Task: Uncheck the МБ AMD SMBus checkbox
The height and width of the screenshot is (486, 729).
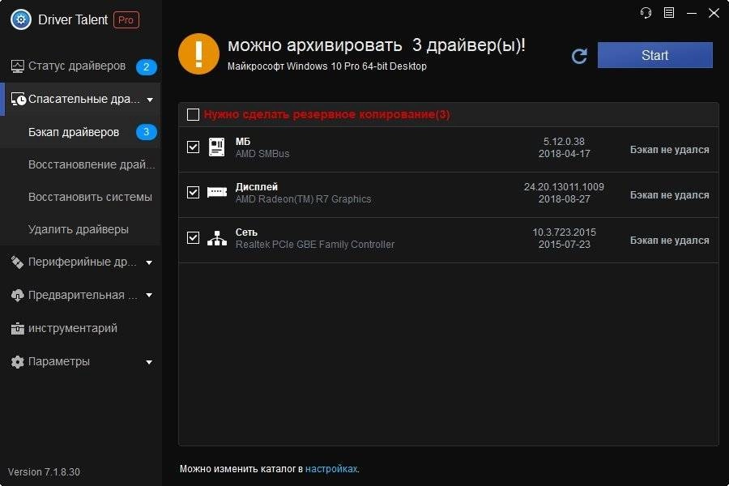Action: point(193,147)
